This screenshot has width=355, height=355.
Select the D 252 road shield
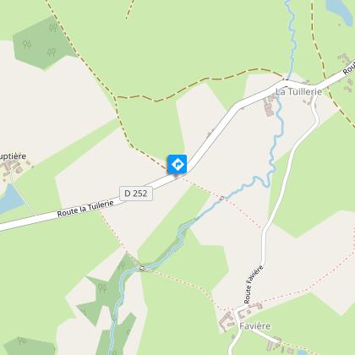[136, 194]
